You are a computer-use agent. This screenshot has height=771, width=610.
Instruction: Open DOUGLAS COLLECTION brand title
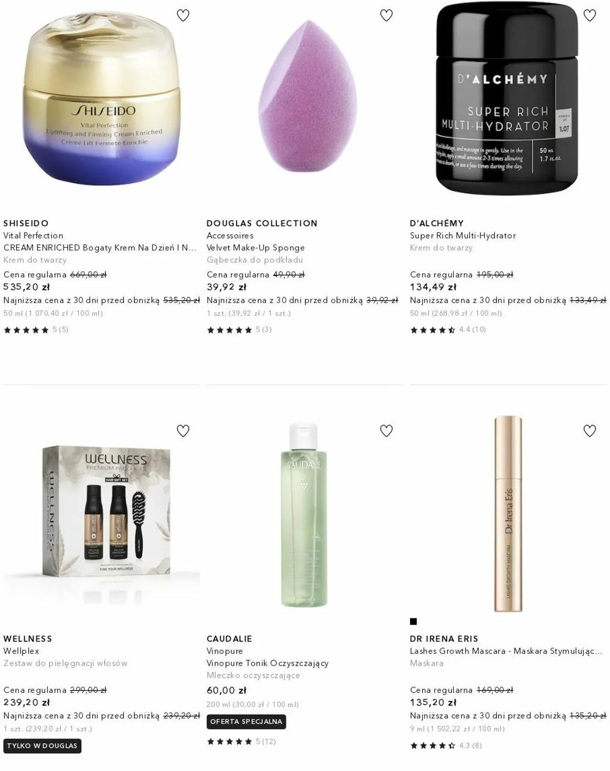262,223
